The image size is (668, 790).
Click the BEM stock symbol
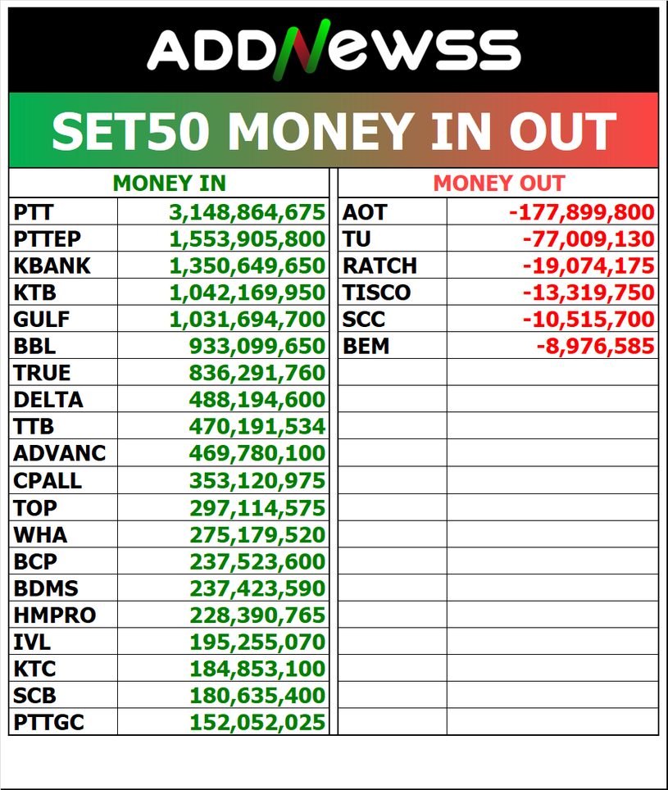[366, 347]
